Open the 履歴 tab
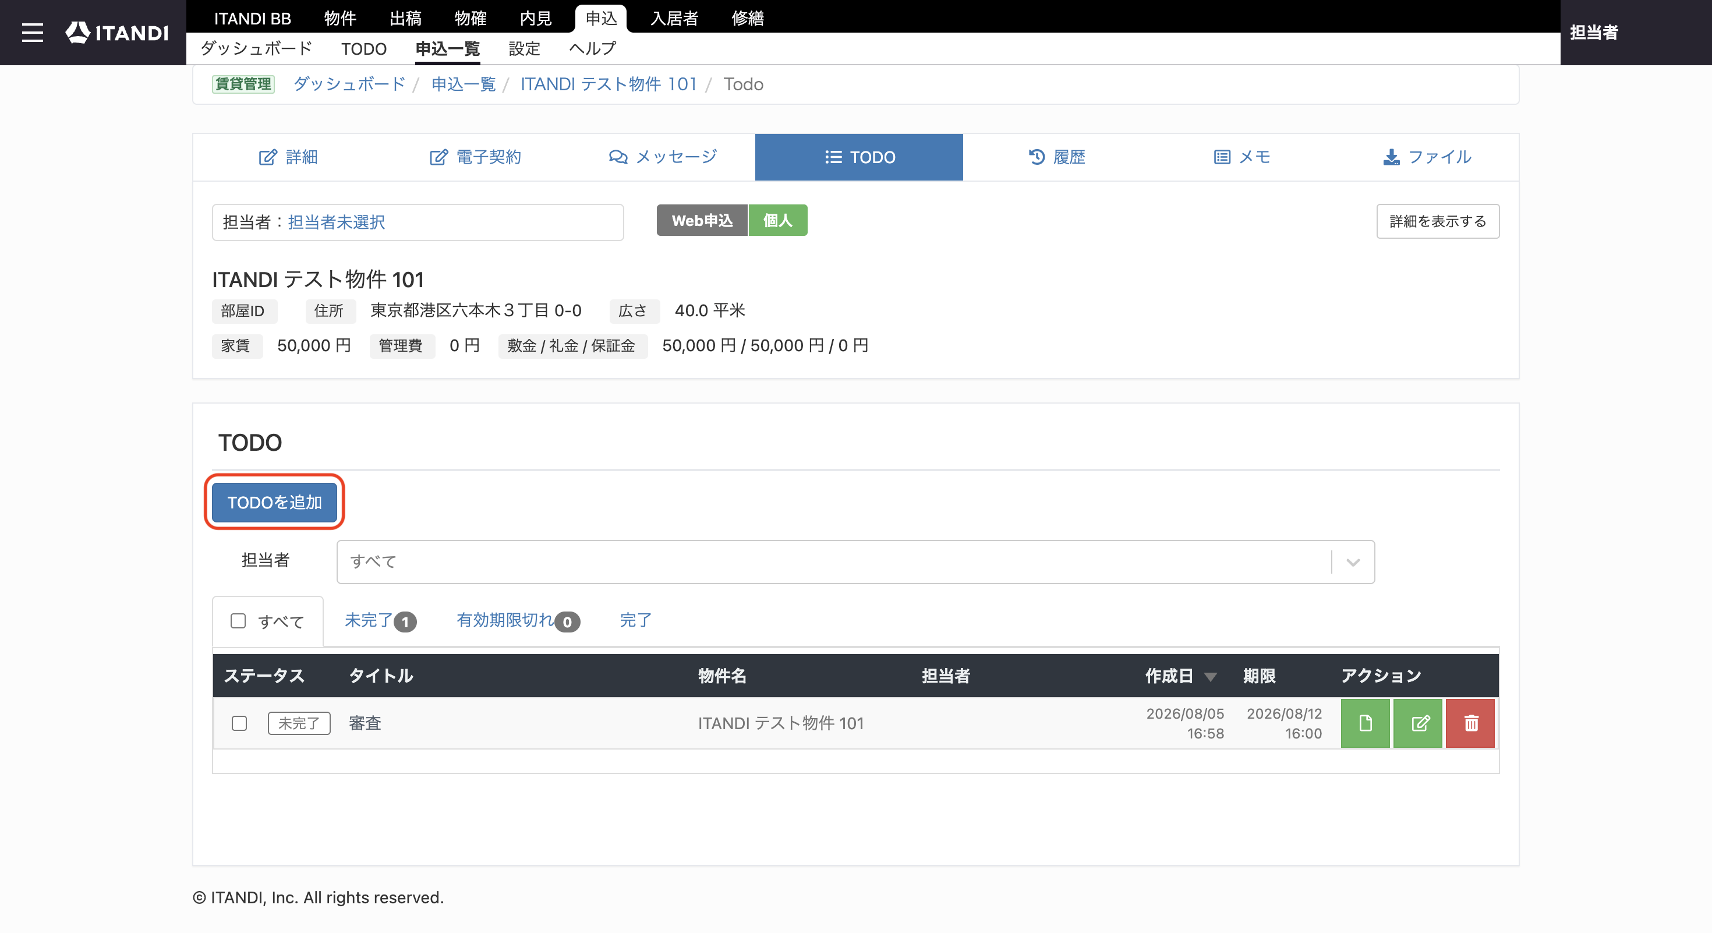Screen dimensions: 1712x933 [x=1057, y=157]
